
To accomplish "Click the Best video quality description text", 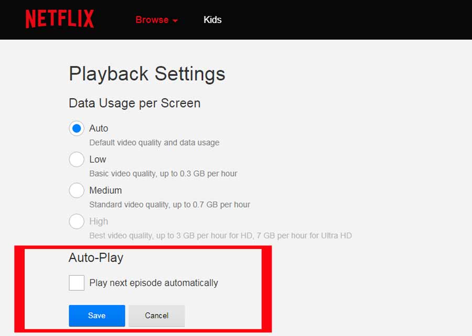I will tap(220, 235).
